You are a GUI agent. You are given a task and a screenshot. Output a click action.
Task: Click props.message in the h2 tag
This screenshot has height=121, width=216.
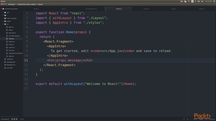69,61
